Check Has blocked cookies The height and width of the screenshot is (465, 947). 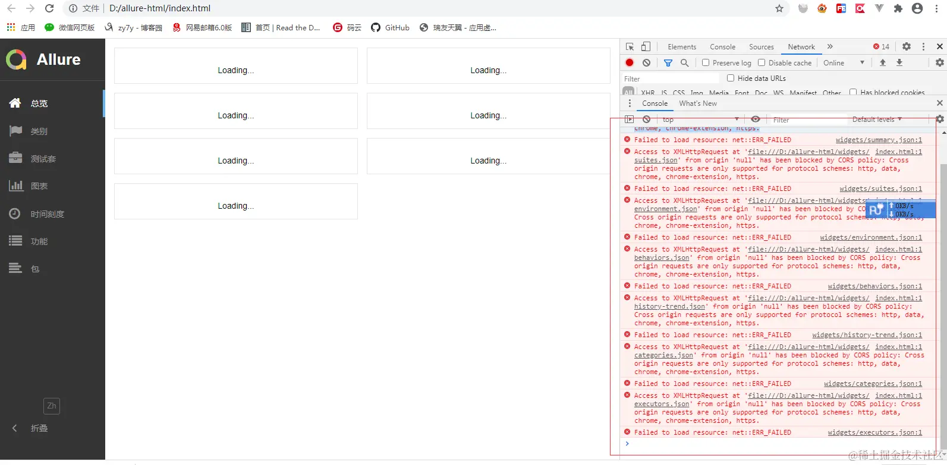tap(853, 92)
